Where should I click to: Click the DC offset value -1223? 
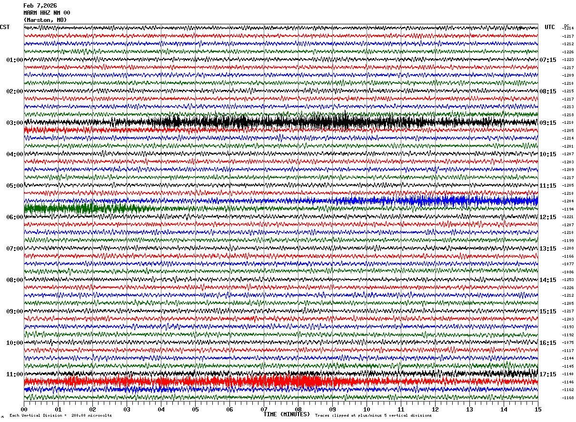(x=568, y=60)
